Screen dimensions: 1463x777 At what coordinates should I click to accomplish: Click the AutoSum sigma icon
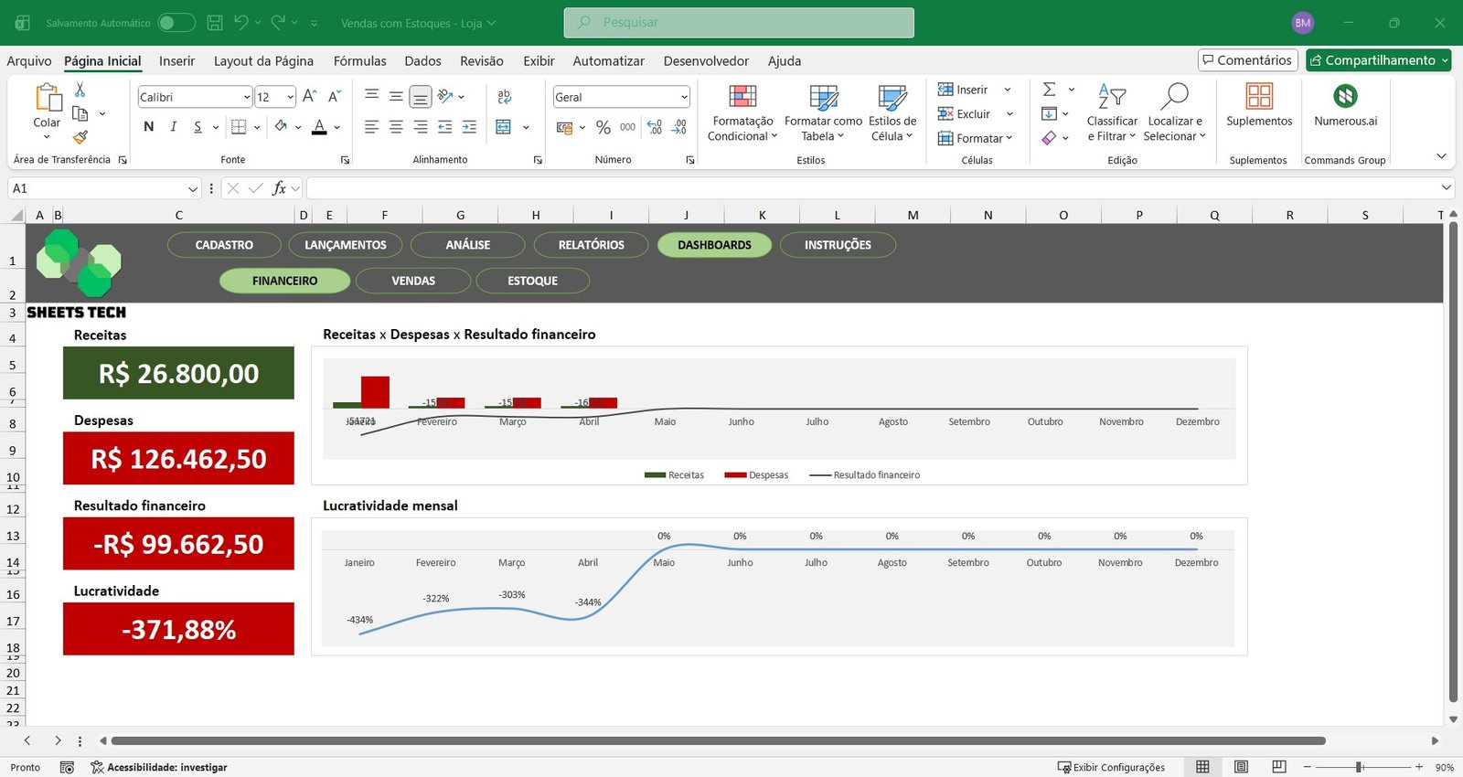click(1050, 90)
